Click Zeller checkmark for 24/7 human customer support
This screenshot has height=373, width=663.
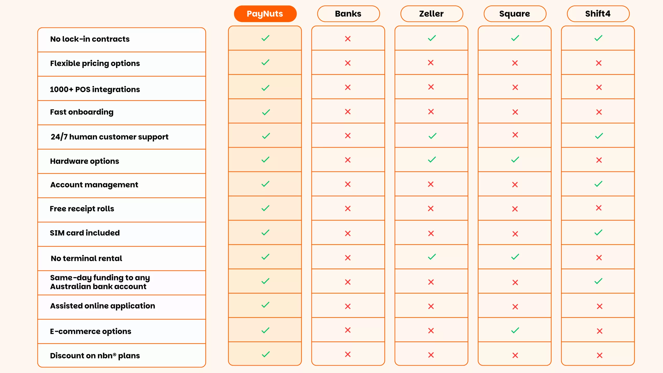pos(433,136)
